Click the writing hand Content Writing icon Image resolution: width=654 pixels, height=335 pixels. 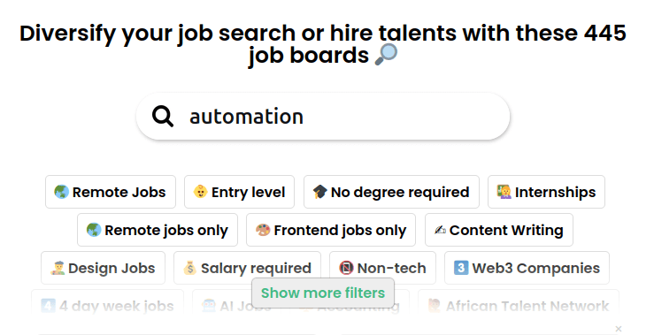[x=440, y=230]
